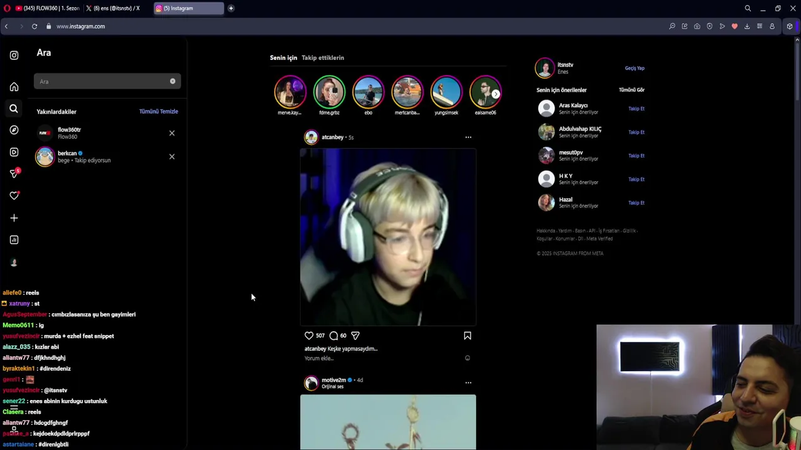Open yungsimsek story thumbnail
The width and height of the screenshot is (801, 450).
(x=446, y=92)
